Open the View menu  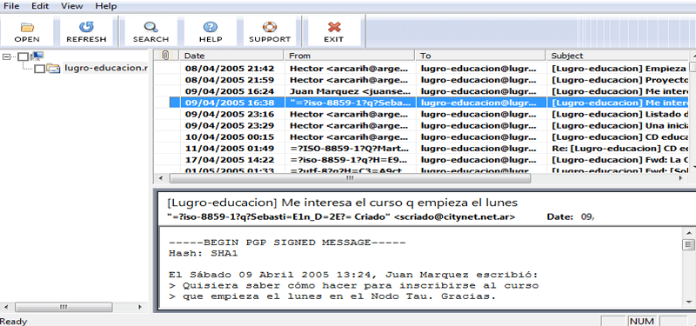[x=72, y=6]
